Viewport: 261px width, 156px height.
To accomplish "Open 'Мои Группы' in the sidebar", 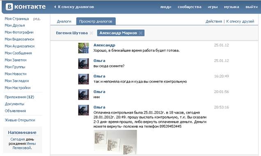I will [15, 67].
